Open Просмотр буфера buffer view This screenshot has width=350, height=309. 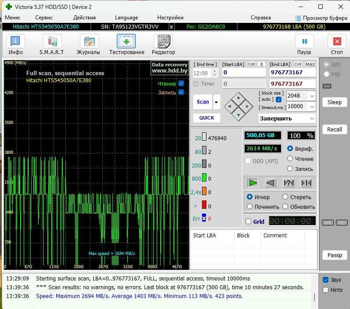(321, 18)
